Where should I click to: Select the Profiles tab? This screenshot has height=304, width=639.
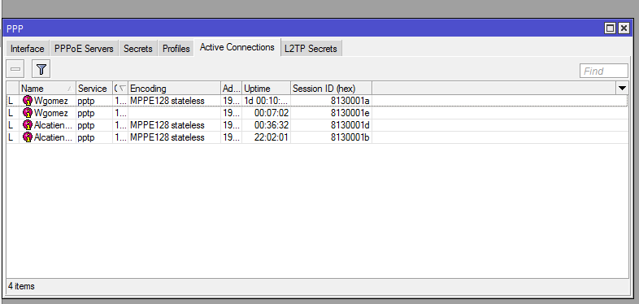[x=176, y=49]
